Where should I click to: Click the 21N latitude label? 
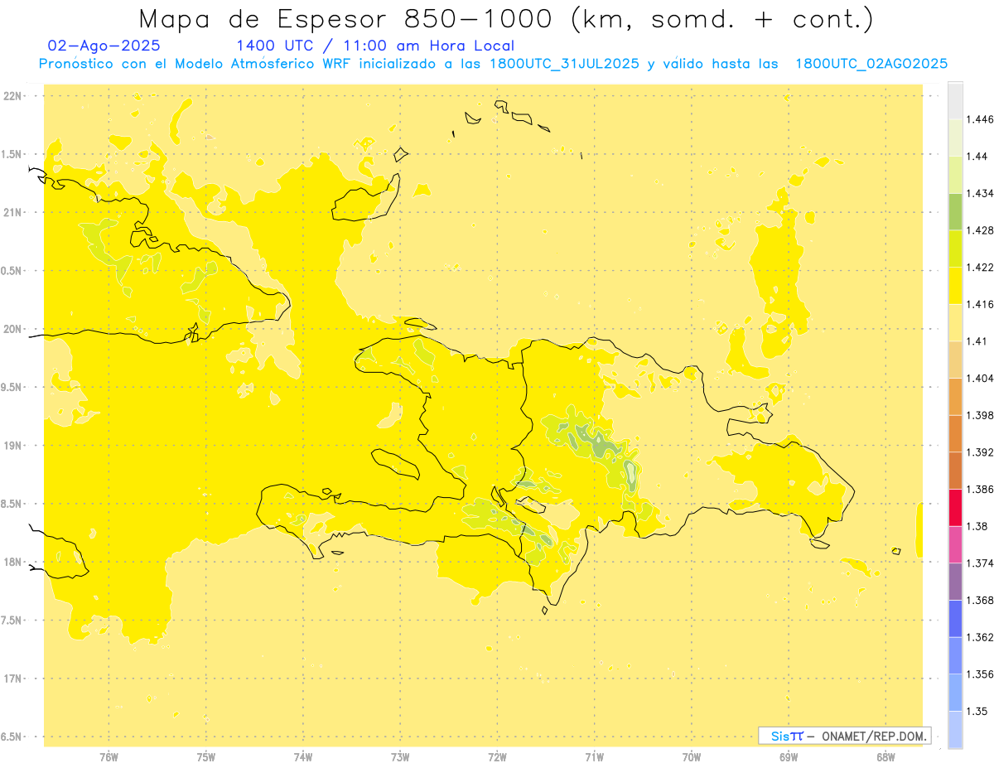[x=13, y=213]
